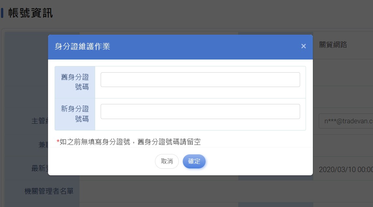Screen dimensions: 373x207
Task: Click the 關貿網路 text behind the dialog
Action: [x=333, y=44]
